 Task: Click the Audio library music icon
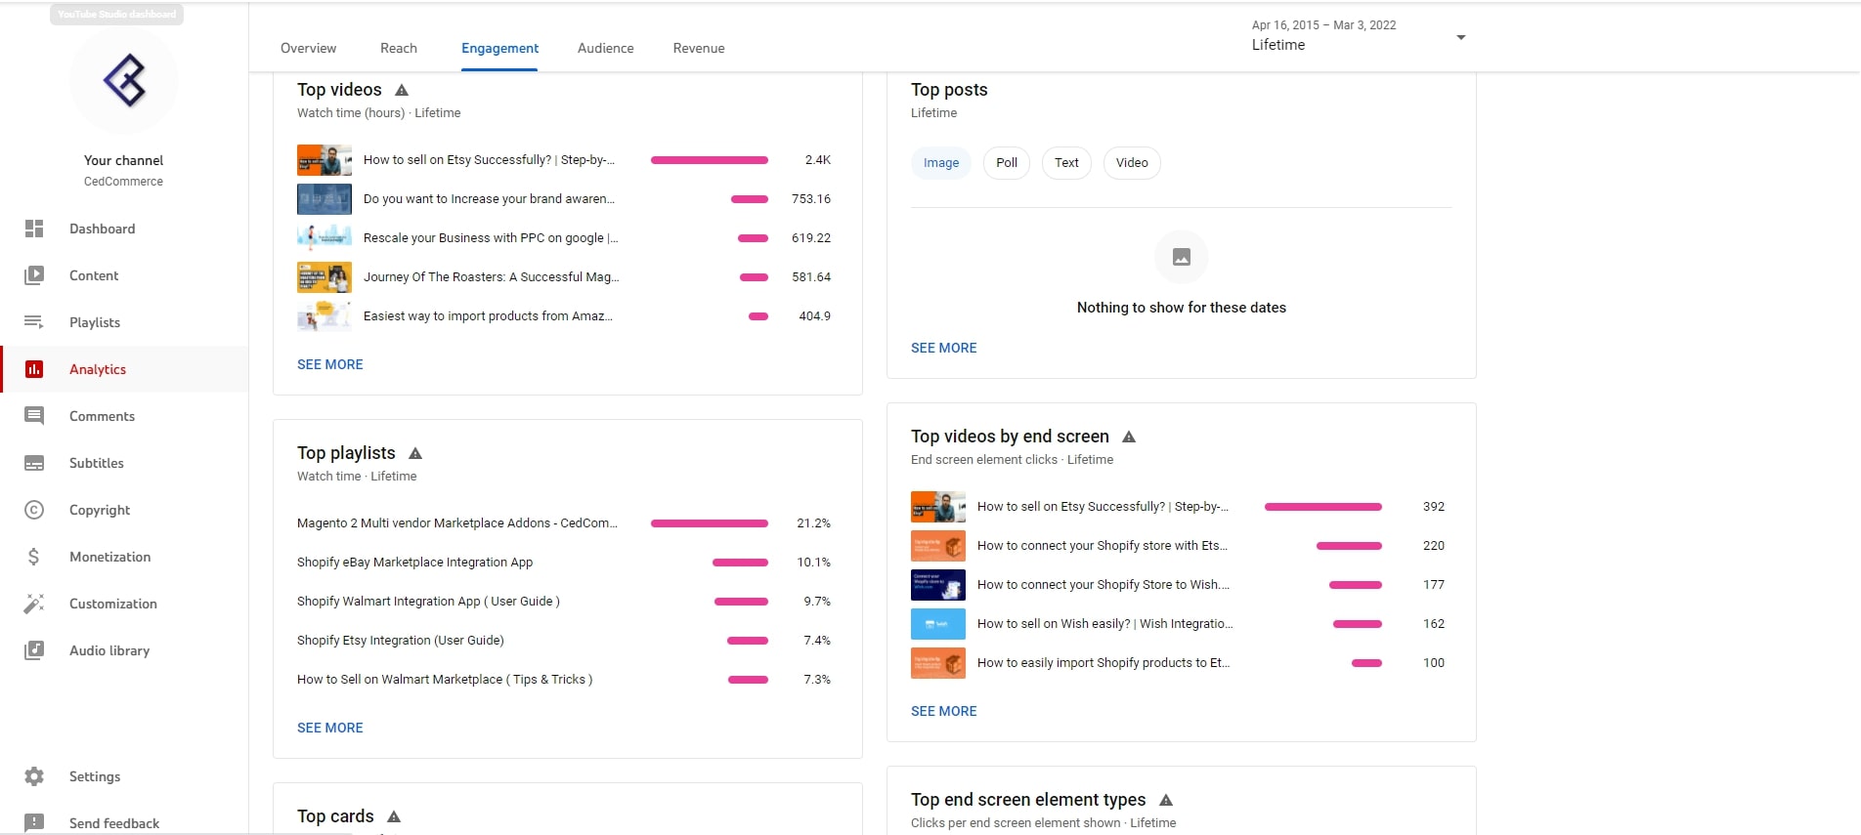click(x=34, y=650)
